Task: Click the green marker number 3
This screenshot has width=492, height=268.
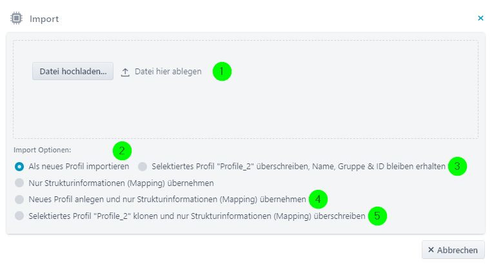Action: 457,166
